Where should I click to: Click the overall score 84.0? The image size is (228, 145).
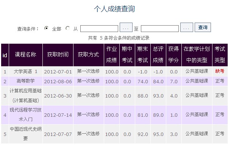coord(158,81)
